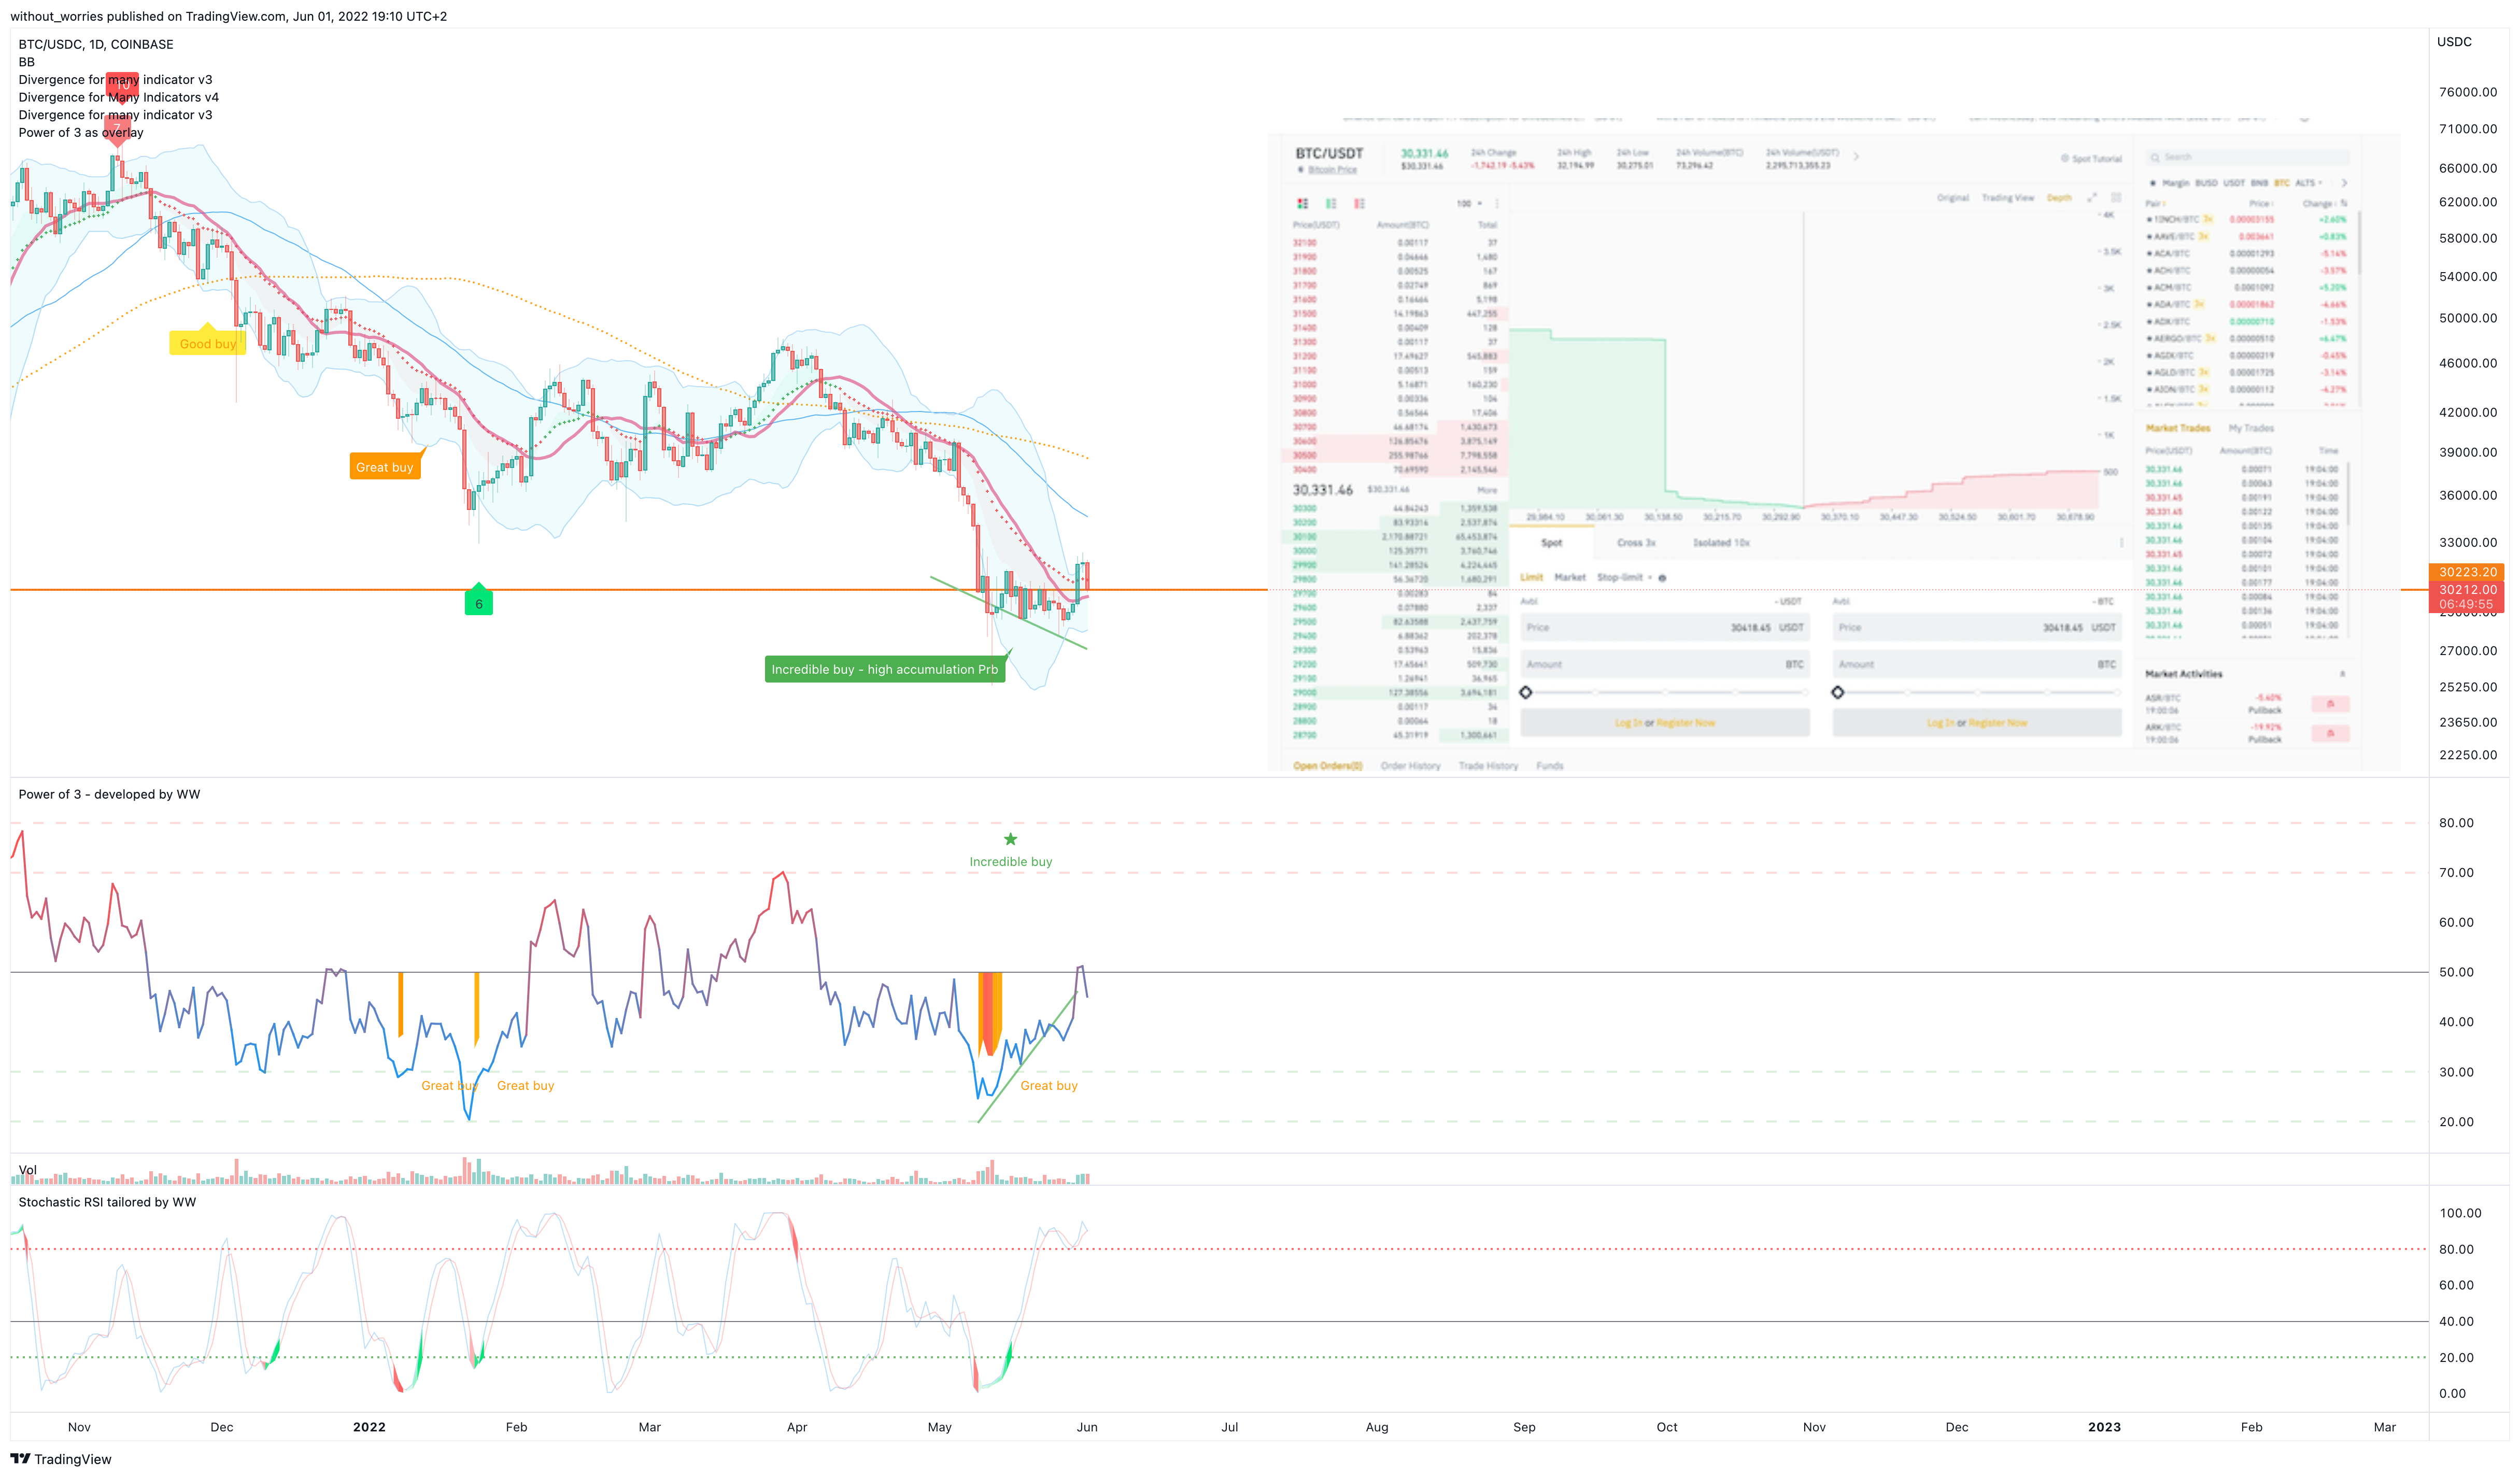Click the buy amount slider handle
This screenshot has width=2520, height=1477.
pos(1526,692)
